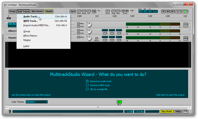198x119 pixels.
Task: Click the trash can icon in the status bar
Action: 10,111
